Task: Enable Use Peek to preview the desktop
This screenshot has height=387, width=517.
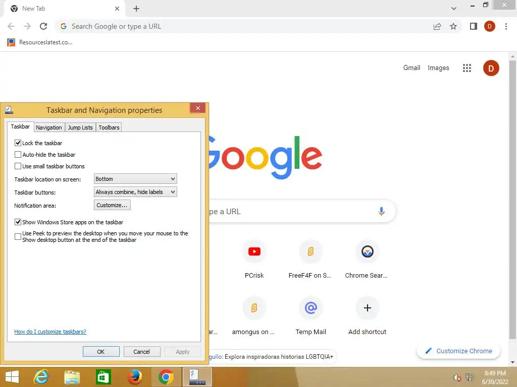Action: pyautogui.click(x=18, y=236)
